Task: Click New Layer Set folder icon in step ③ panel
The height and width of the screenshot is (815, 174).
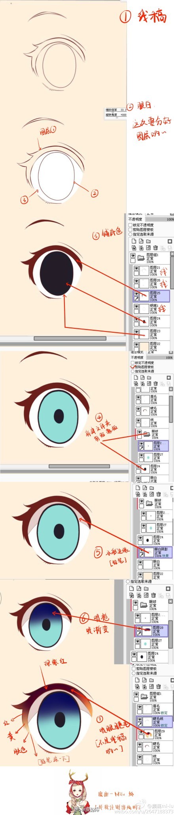Action: click(x=148, y=241)
